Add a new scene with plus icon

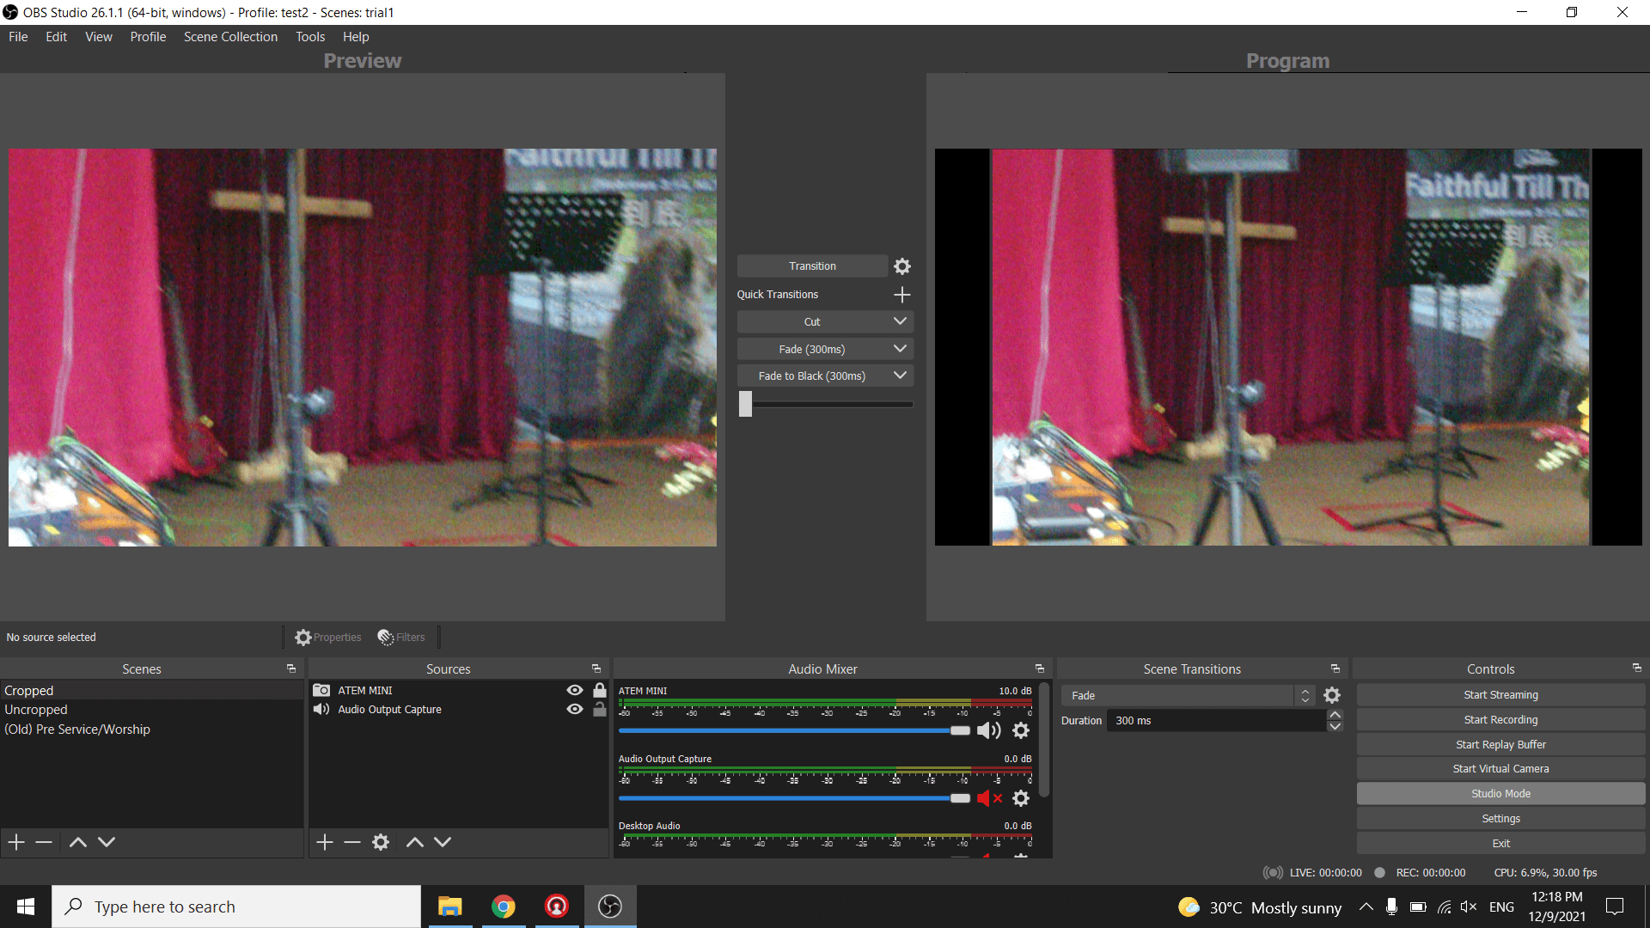coord(16,842)
